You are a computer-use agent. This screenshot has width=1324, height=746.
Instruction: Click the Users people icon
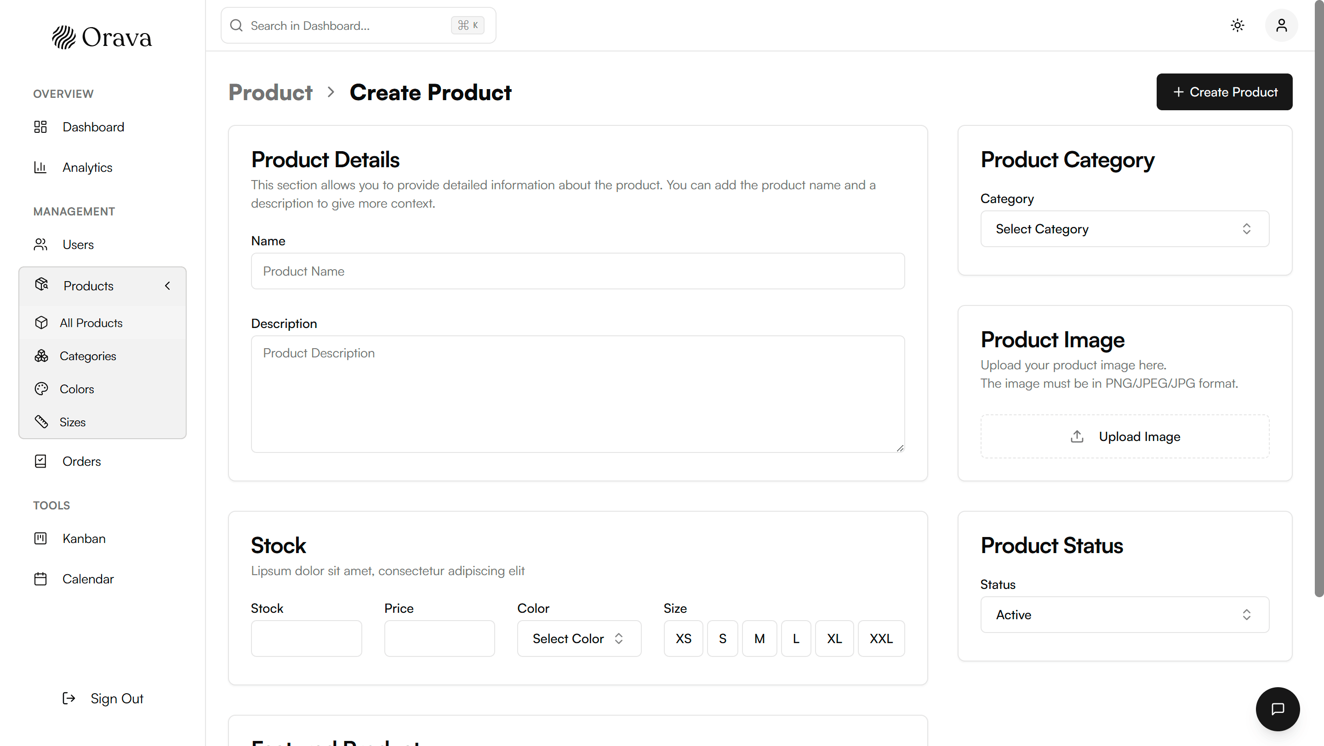pyautogui.click(x=40, y=244)
